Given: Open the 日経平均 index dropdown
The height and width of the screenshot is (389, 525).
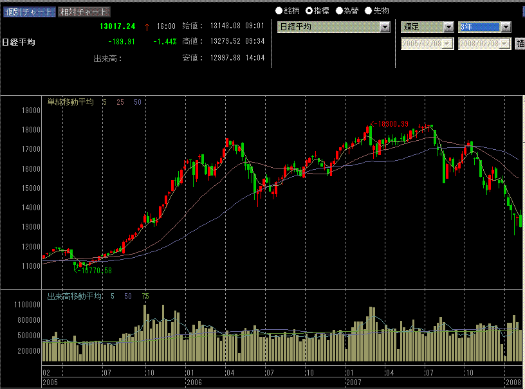Looking at the screenshot, I should tap(385, 27).
